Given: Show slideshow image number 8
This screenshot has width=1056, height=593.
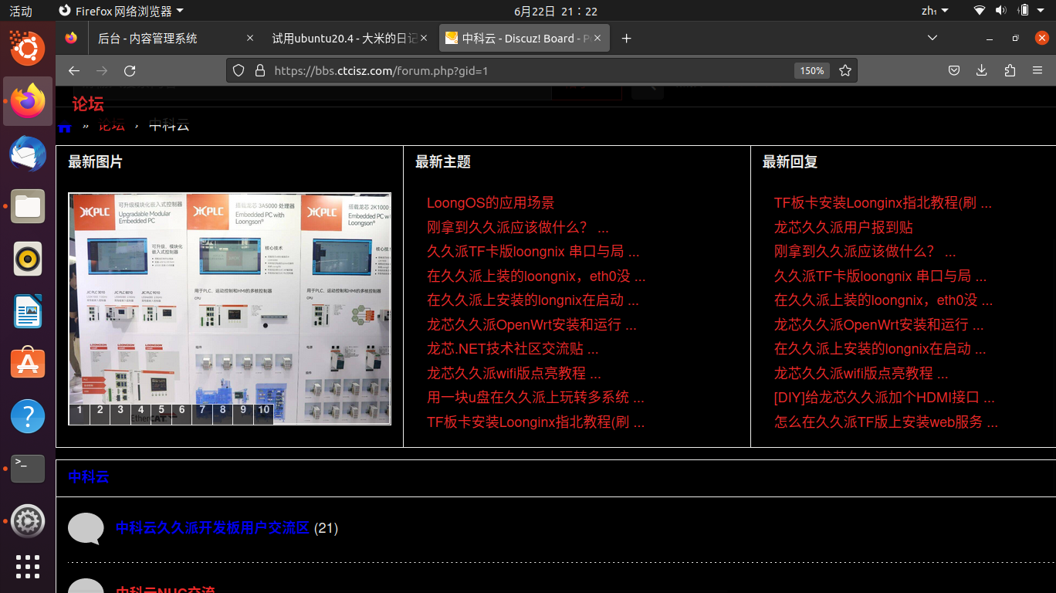Looking at the screenshot, I should tap(222, 413).
